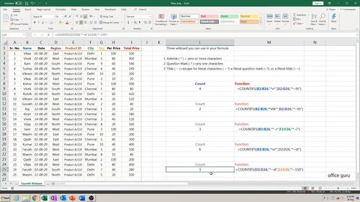
Task: Click the horizontal scrollbar
Action: (125, 183)
